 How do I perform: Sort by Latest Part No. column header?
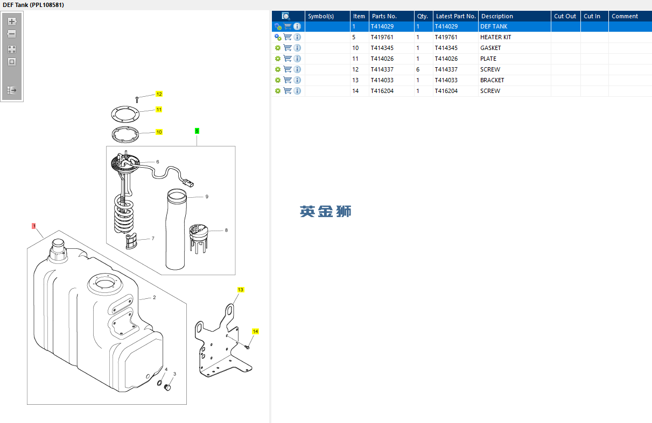pyautogui.click(x=455, y=16)
